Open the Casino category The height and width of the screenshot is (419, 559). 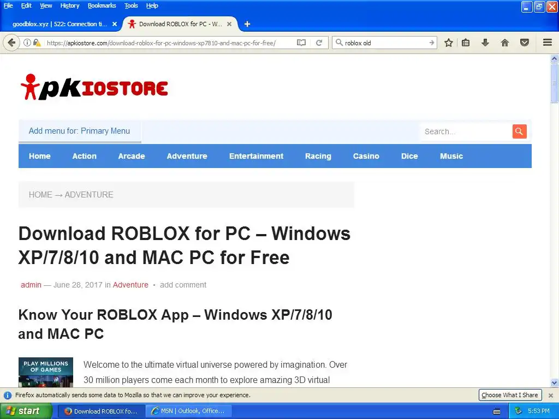pos(366,156)
